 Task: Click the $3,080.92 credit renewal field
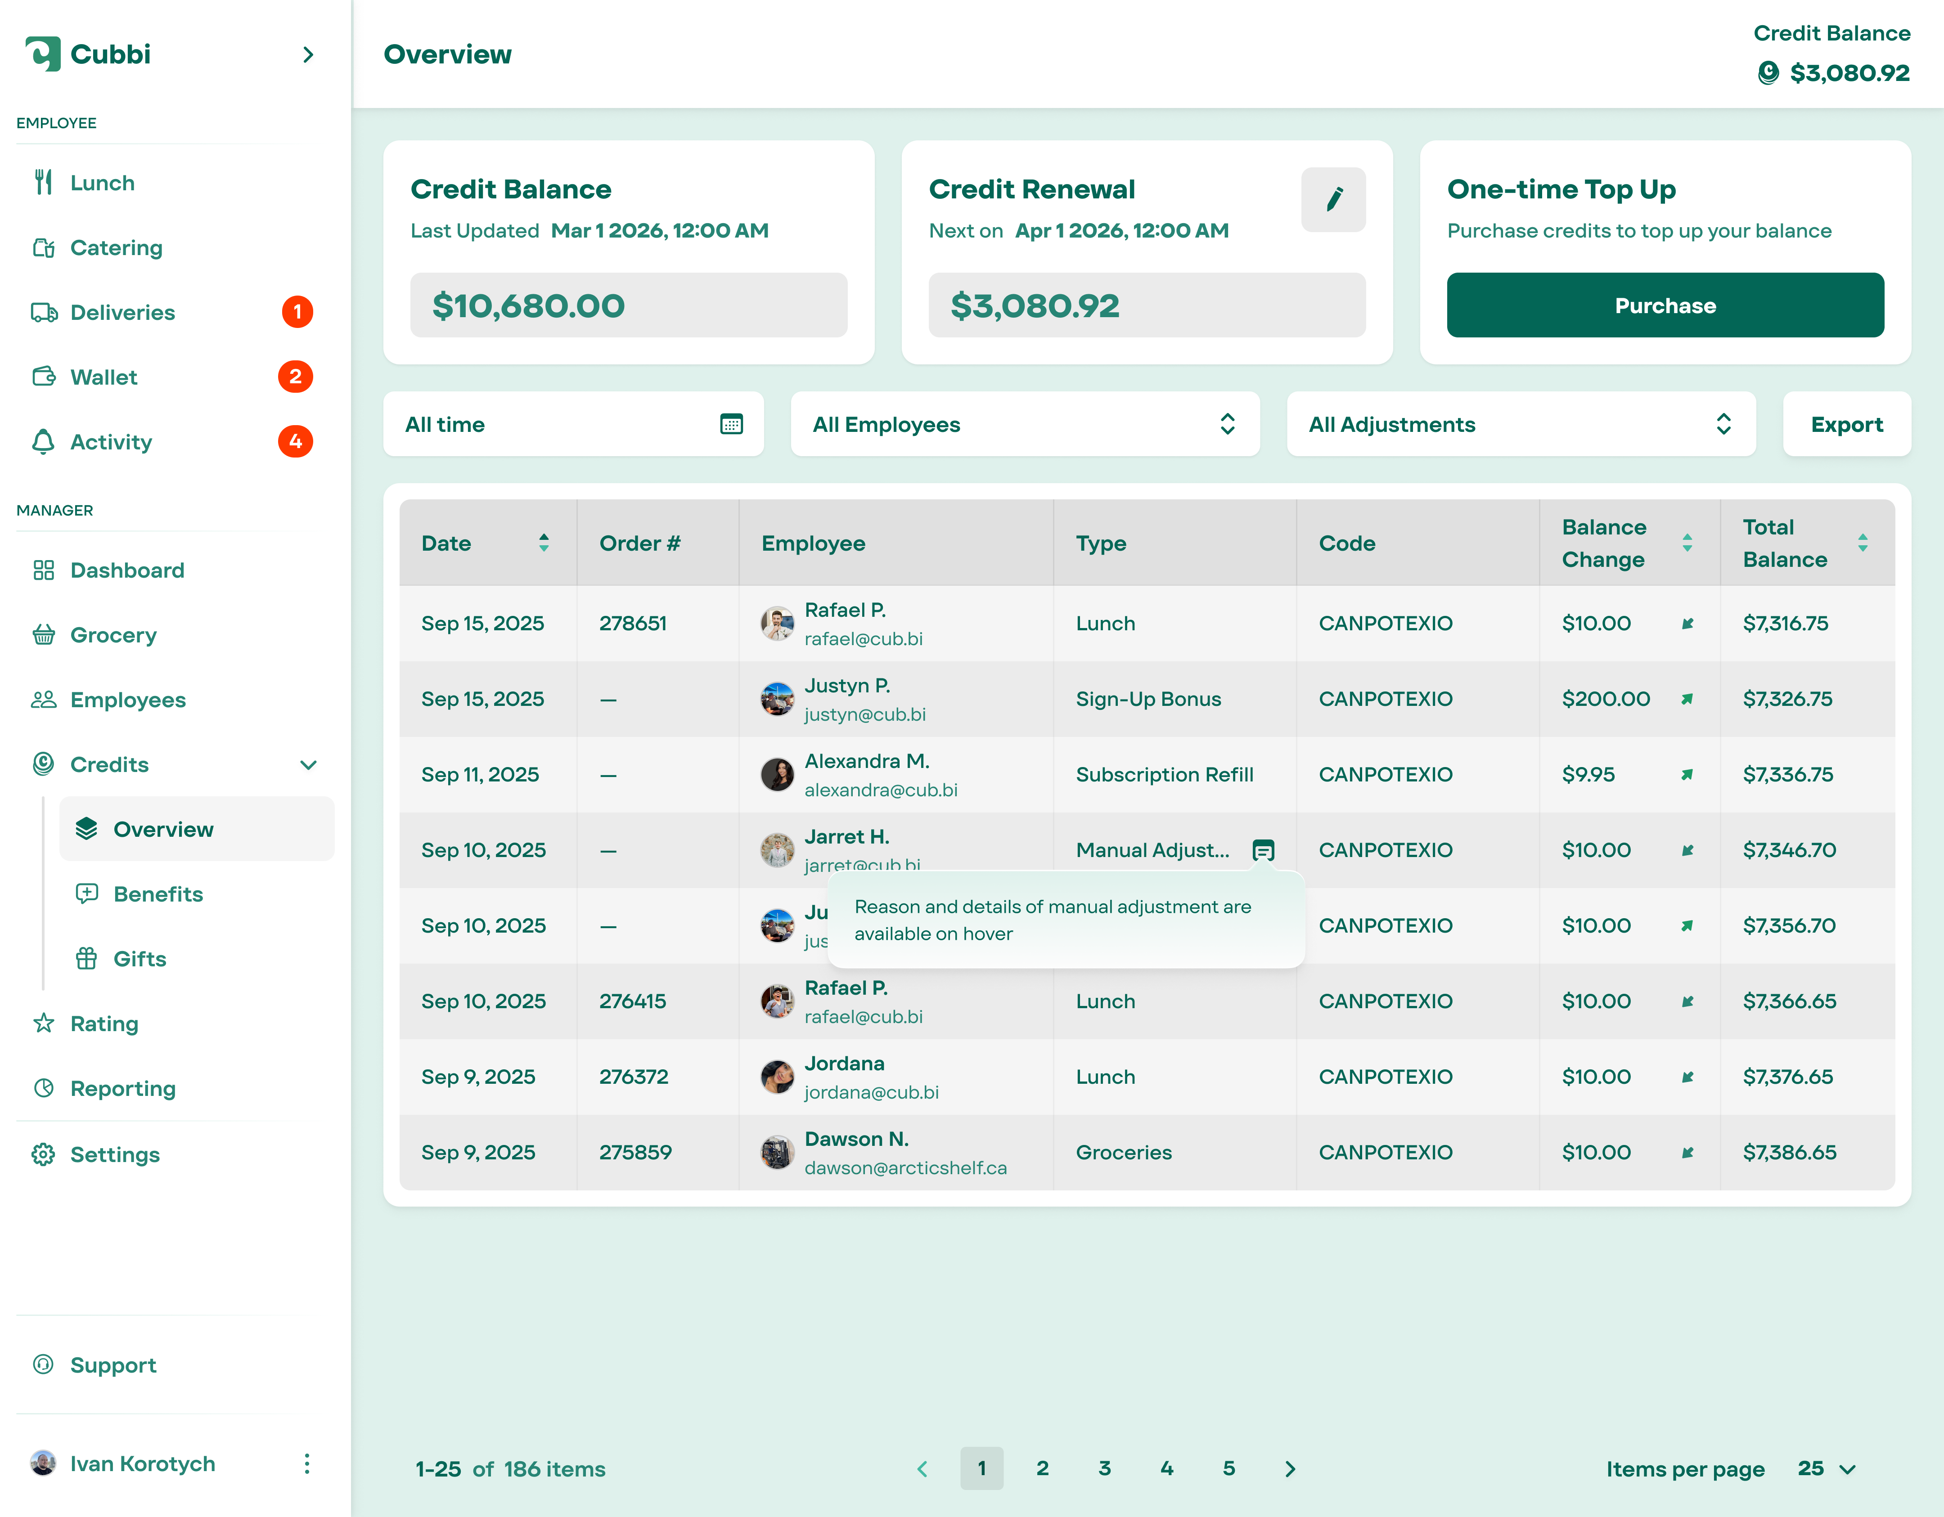(x=1147, y=305)
